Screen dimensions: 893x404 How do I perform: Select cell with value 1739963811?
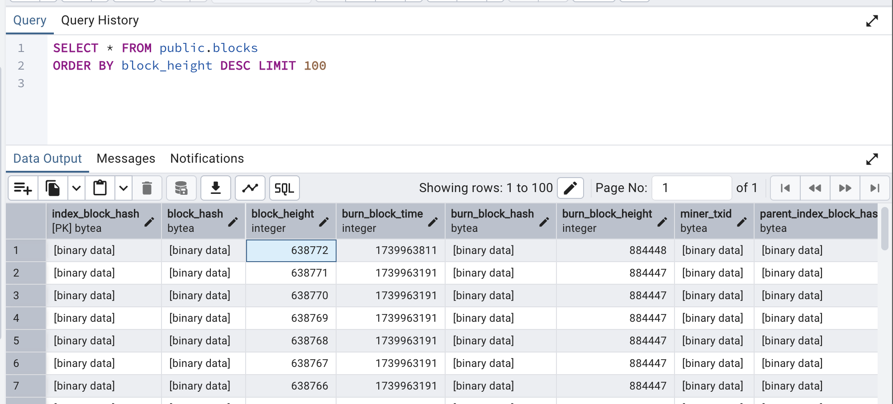tap(391, 250)
